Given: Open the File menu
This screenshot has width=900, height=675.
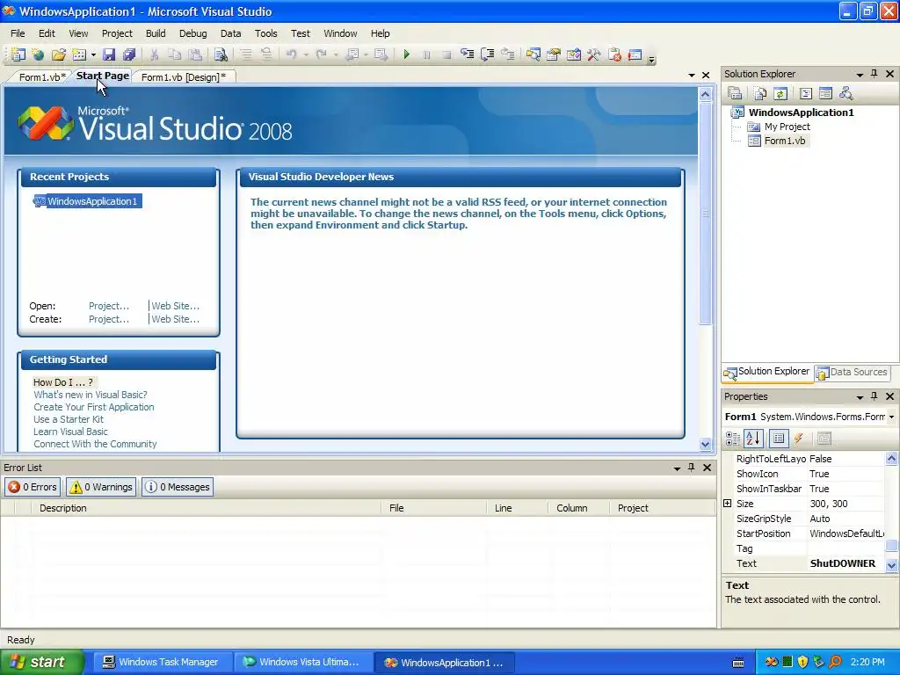Looking at the screenshot, I should tap(18, 33).
